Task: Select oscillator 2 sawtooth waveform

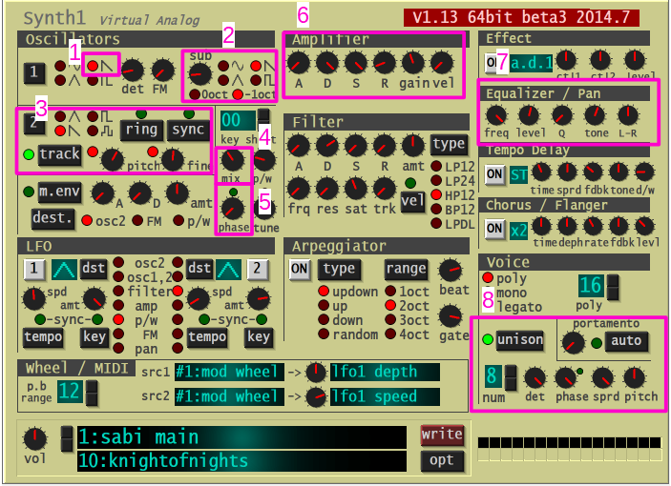Action: 60,131
